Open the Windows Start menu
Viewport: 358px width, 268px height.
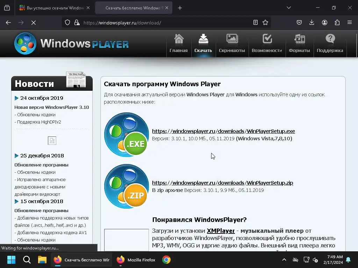(x=11, y=260)
